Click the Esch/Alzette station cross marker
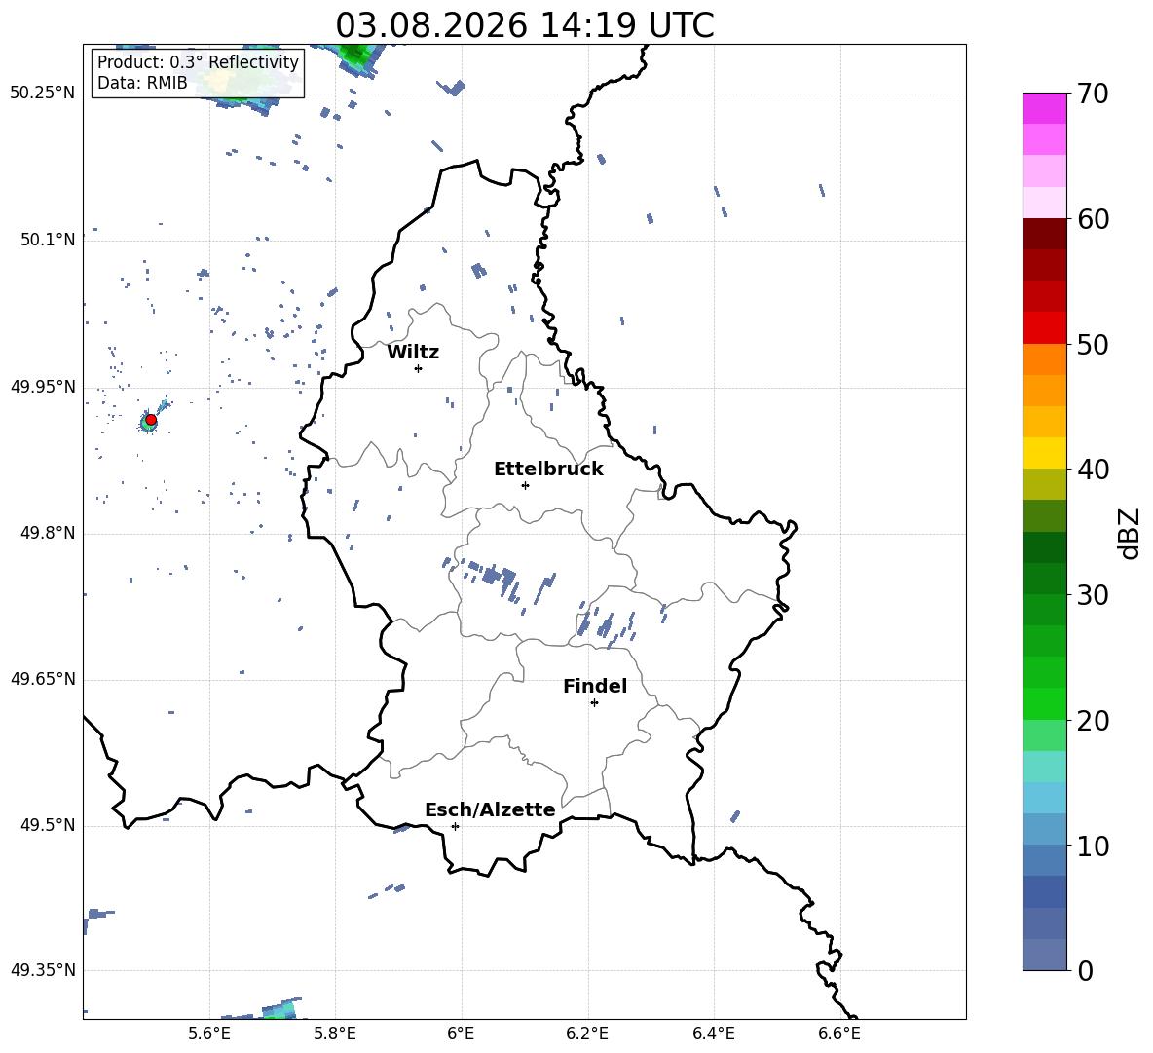 tap(455, 826)
